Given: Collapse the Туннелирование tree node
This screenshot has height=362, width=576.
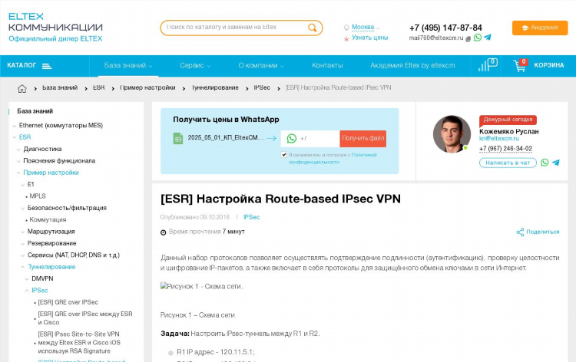Looking at the screenshot, I should [23, 267].
